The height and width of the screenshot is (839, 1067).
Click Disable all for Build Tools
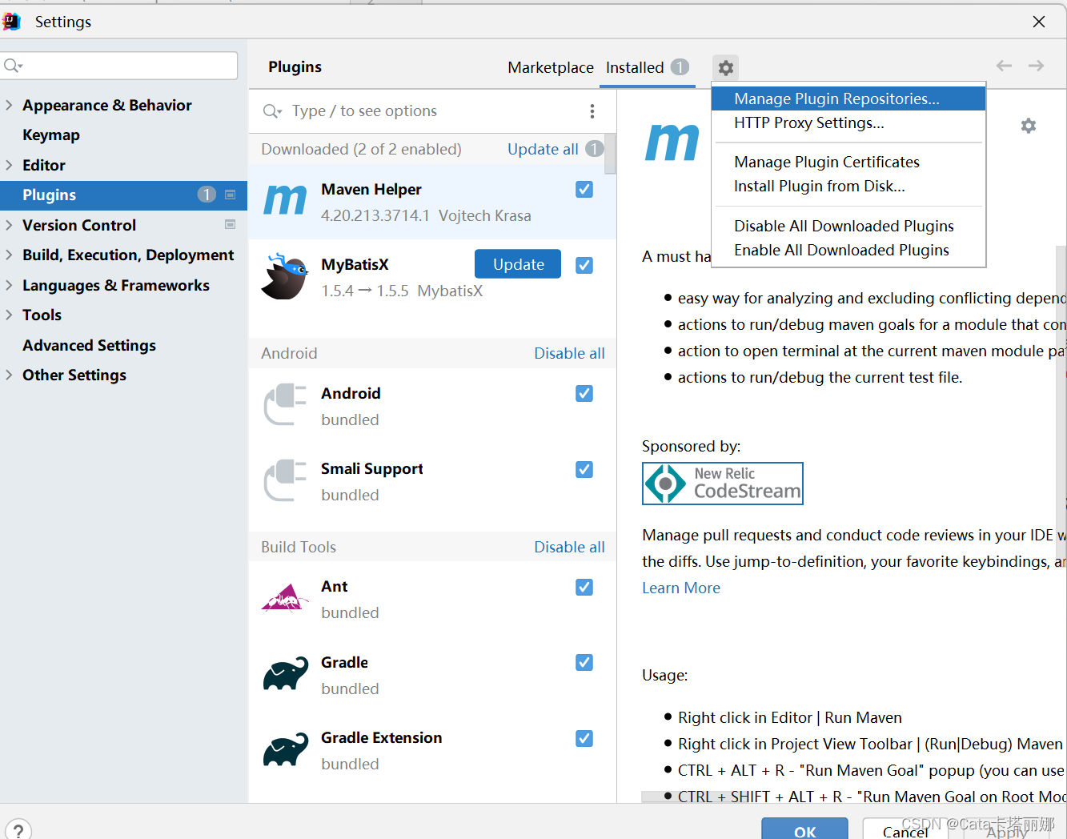[569, 547]
